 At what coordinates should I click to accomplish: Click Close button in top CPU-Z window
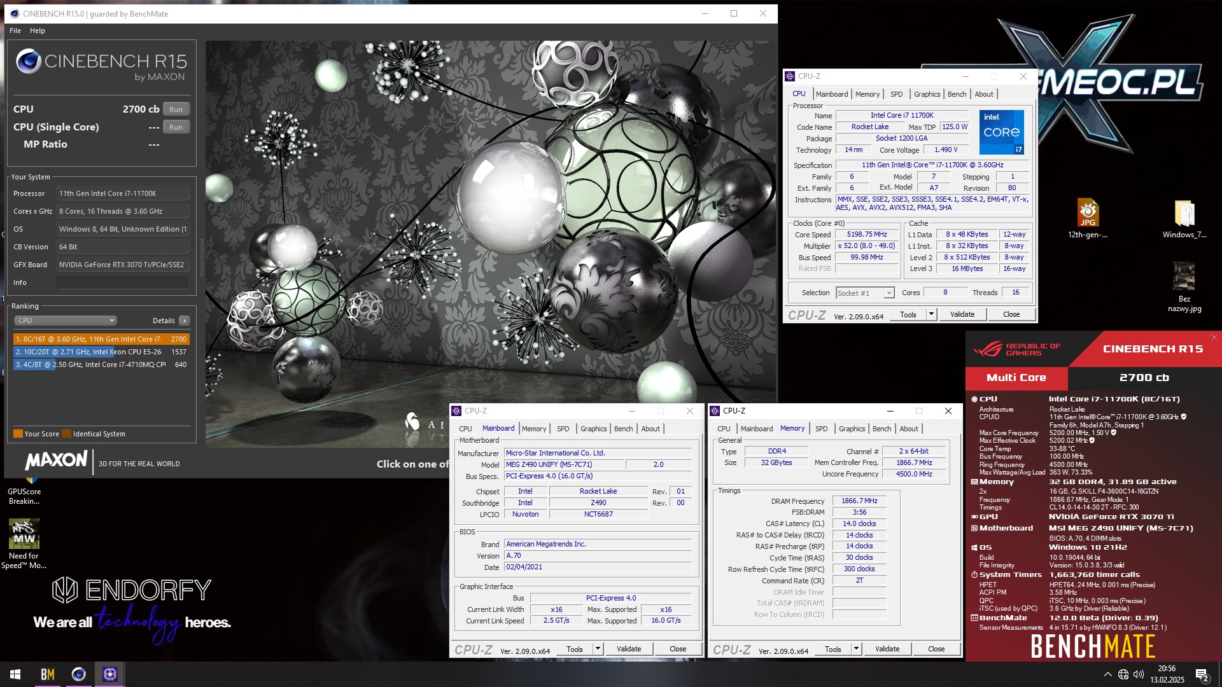(1011, 314)
